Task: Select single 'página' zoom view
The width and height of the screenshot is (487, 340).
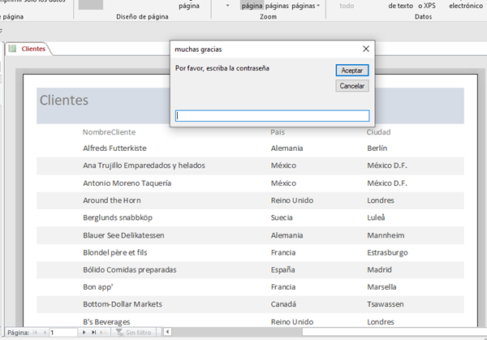Action: 252,6
